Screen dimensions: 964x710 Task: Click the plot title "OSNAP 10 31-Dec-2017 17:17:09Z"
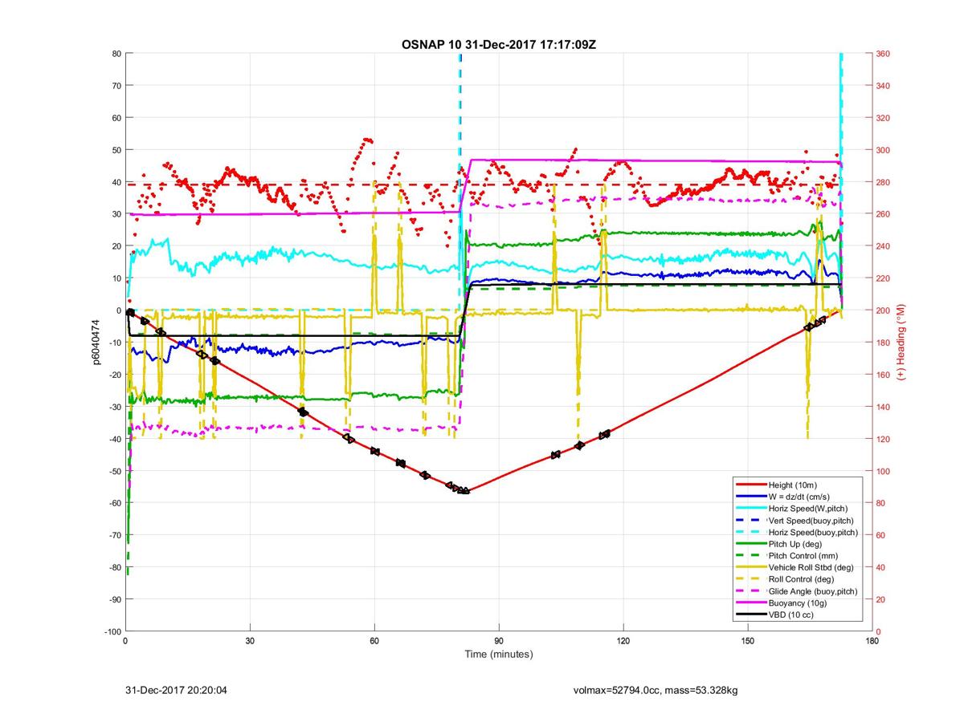point(499,45)
